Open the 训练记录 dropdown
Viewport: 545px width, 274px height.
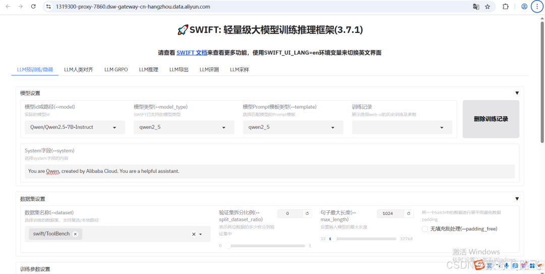(x=402, y=127)
